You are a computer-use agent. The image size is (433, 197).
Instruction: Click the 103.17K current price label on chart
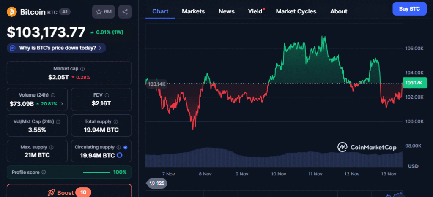click(414, 83)
